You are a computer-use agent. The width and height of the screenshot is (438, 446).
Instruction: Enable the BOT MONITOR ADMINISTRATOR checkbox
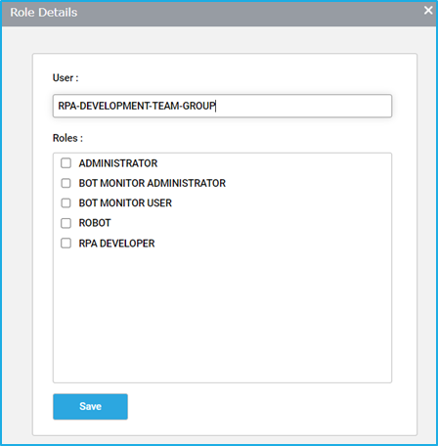tap(66, 183)
